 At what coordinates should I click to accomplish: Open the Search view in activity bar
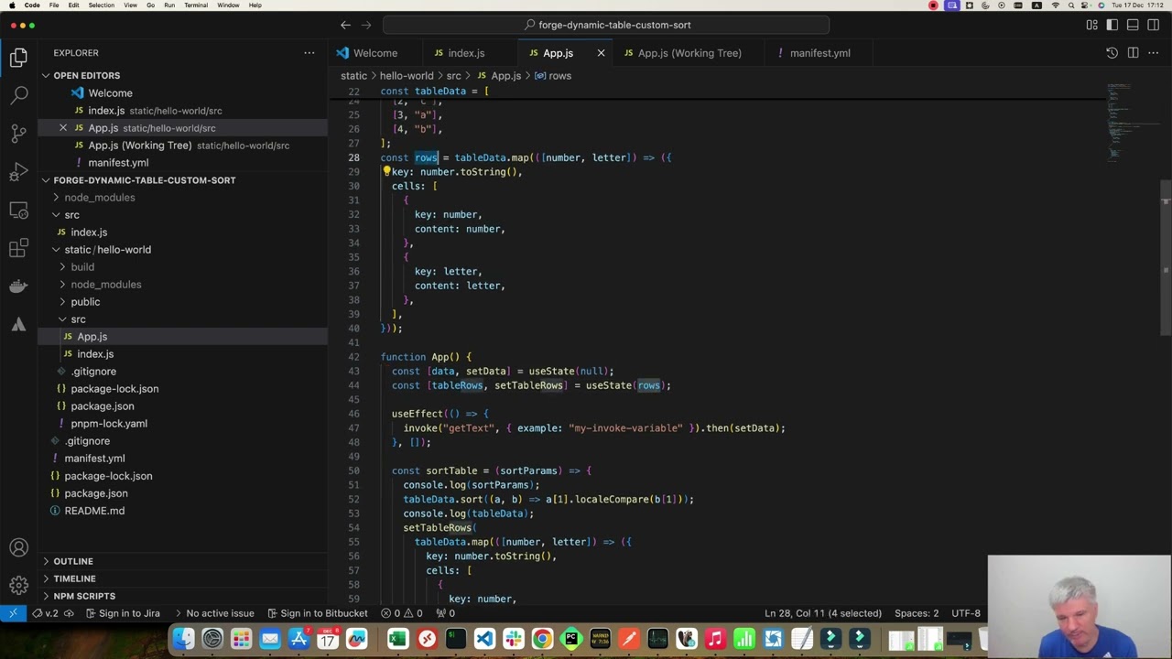[x=18, y=95]
